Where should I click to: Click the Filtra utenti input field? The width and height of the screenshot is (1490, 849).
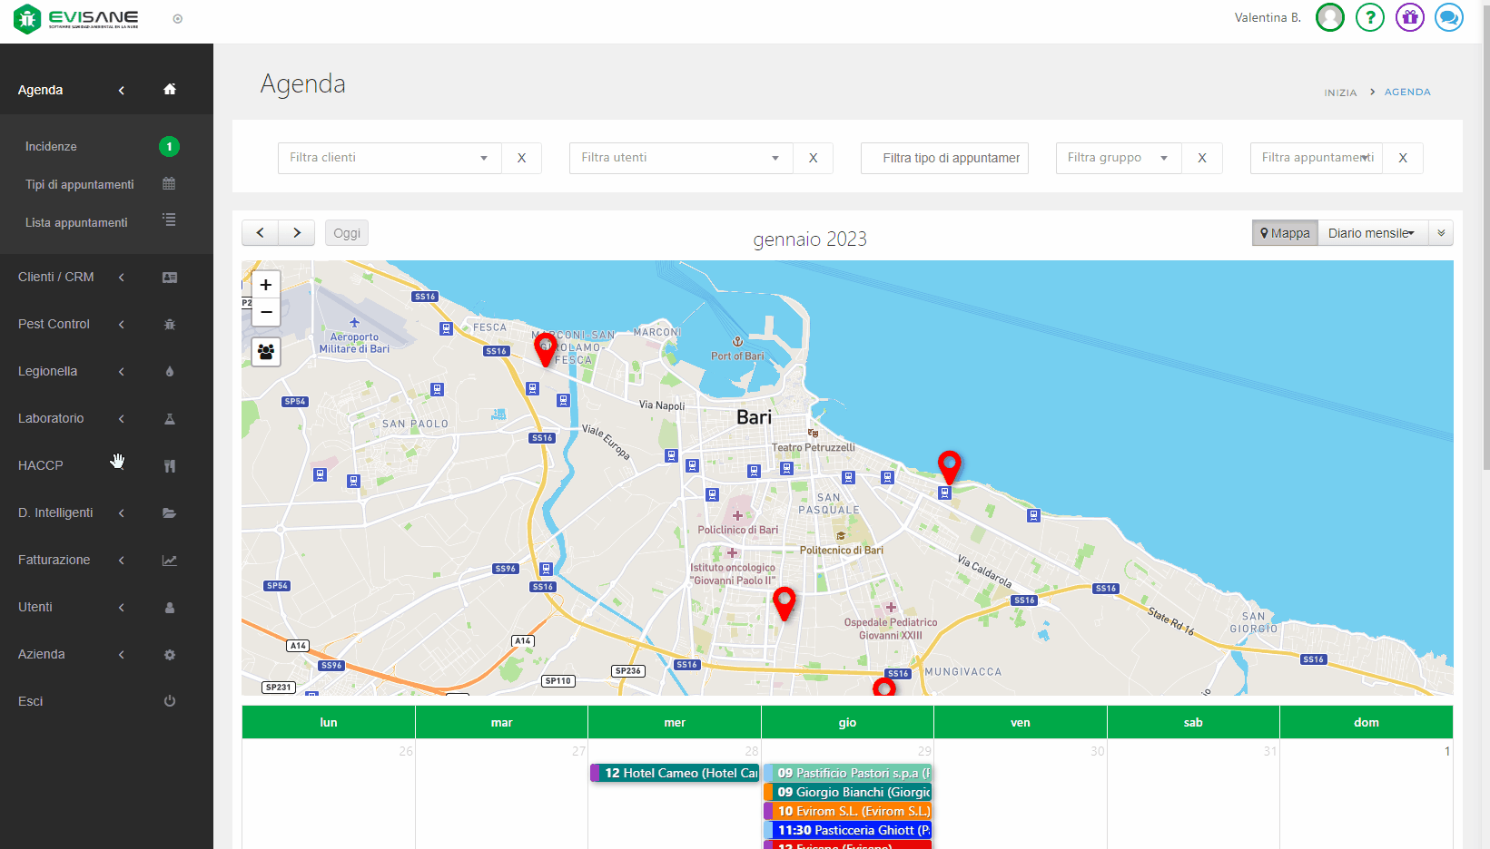coord(672,158)
